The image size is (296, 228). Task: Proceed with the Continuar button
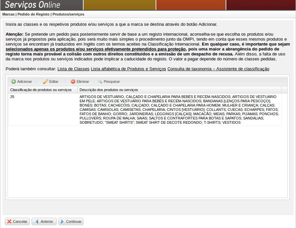point(71,221)
